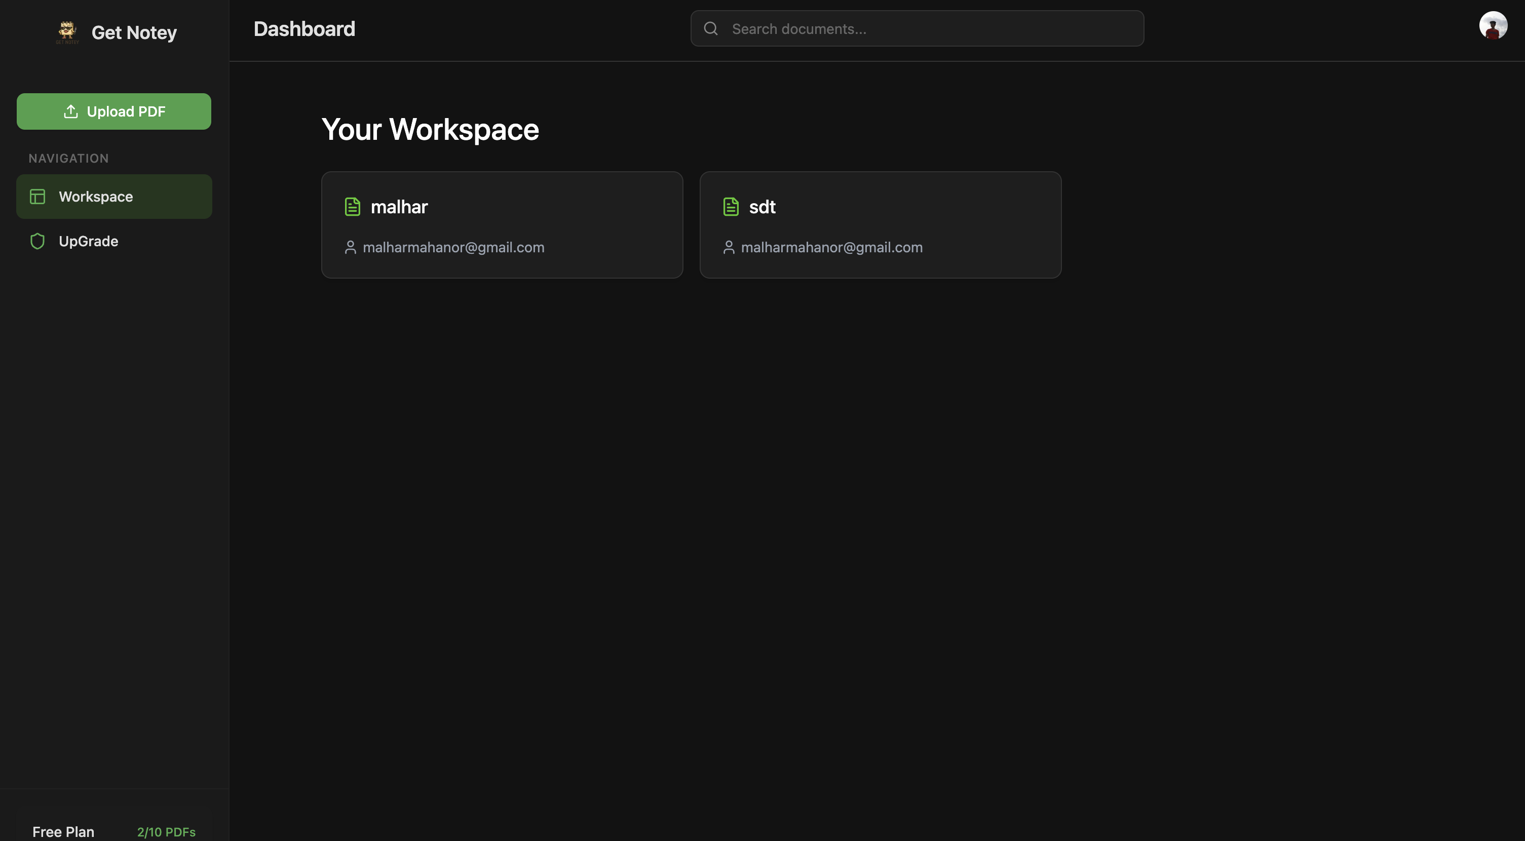
Task: Click the UpGrade shield icon
Action: [37, 241]
